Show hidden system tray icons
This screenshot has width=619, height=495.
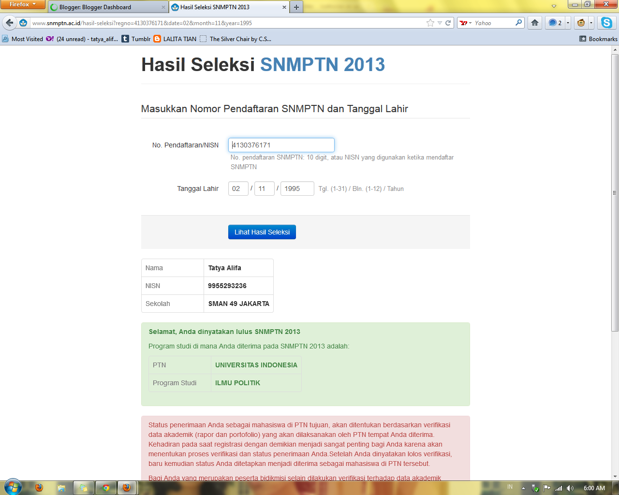tap(523, 488)
